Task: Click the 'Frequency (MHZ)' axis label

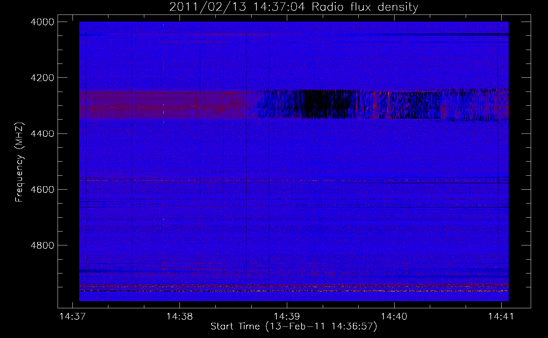Action: pyautogui.click(x=20, y=162)
